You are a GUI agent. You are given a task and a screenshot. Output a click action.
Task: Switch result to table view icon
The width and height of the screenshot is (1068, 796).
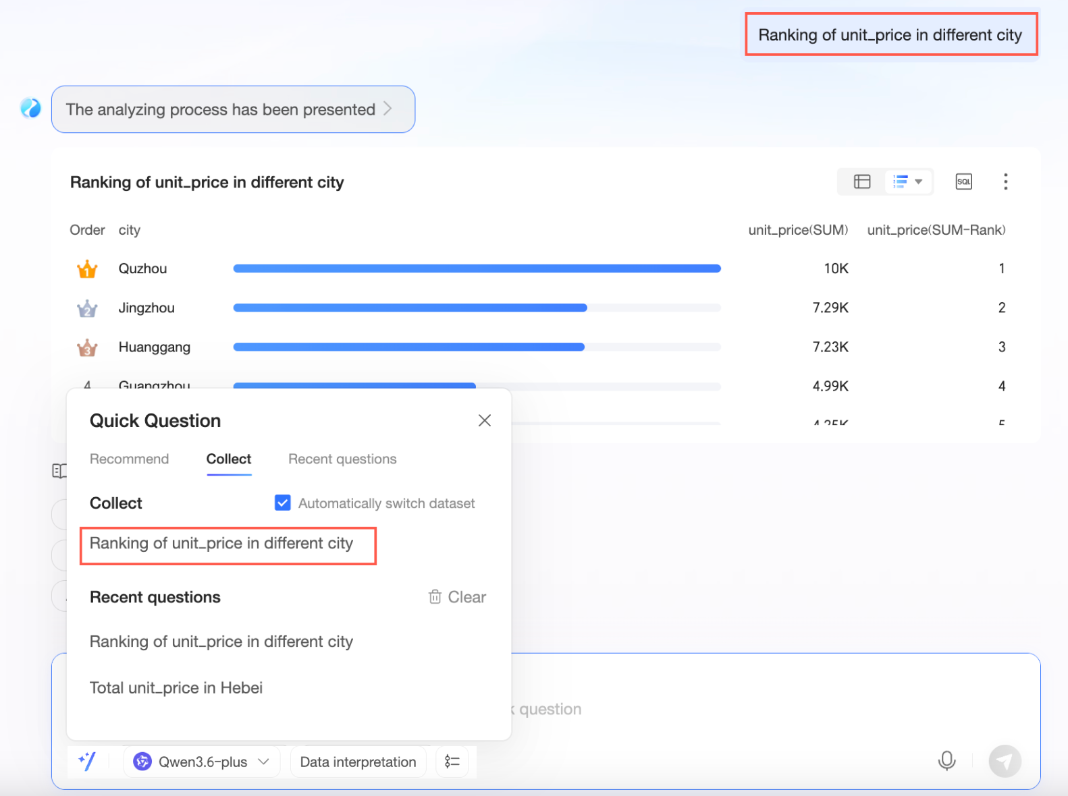[x=862, y=181]
